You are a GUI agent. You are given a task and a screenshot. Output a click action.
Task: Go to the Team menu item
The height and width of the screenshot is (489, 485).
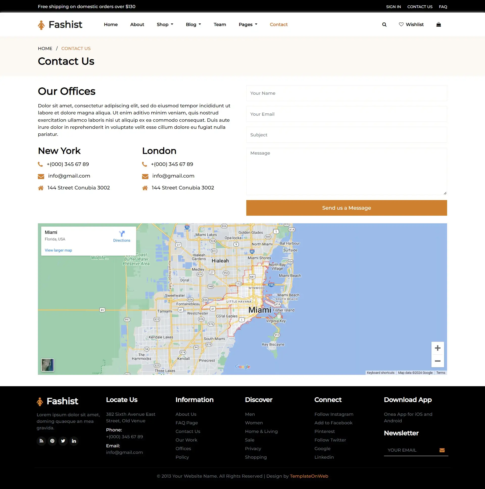coord(220,25)
